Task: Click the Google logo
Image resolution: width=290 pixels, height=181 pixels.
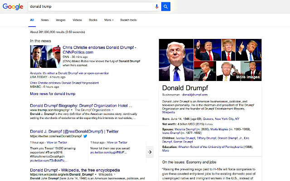Action: point(13,7)
